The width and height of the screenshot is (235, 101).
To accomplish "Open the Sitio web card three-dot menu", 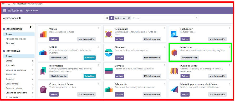I will (164, 47).
